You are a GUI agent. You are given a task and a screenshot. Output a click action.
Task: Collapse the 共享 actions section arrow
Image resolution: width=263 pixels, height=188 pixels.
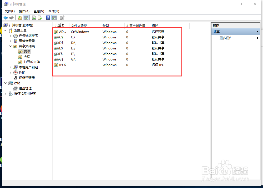(x=257, y=32)
